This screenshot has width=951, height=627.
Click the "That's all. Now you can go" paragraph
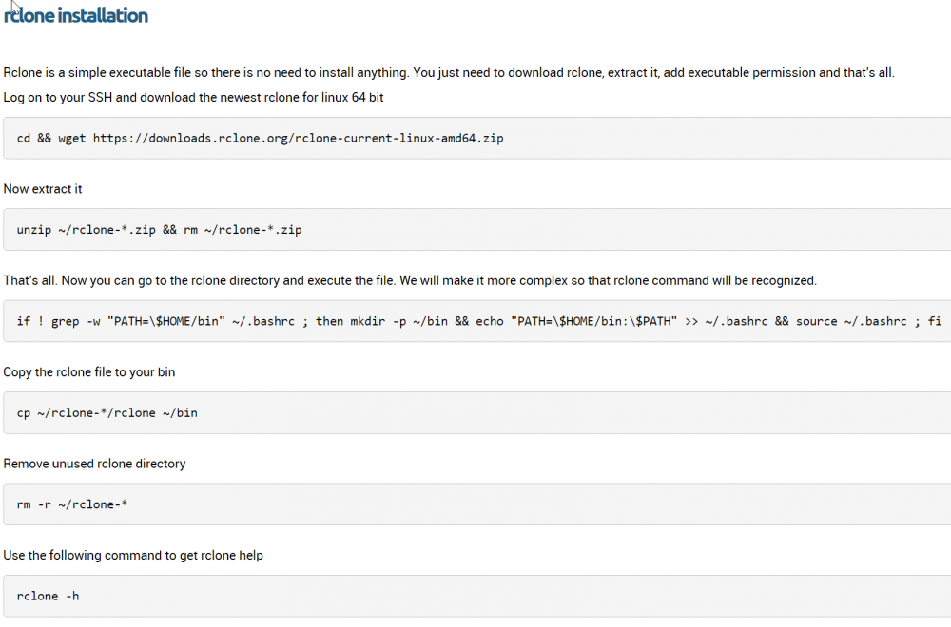click(410, 280)
